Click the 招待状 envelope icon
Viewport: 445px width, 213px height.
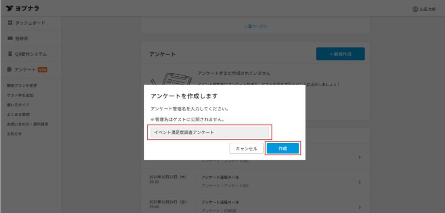(x=10, y=38)
